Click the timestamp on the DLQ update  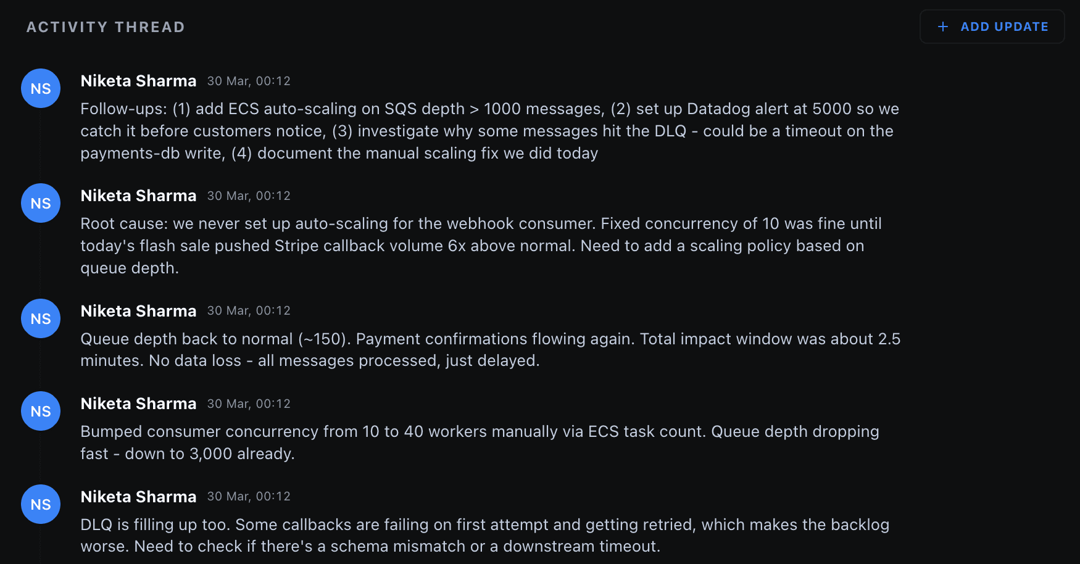pos(248,496)
